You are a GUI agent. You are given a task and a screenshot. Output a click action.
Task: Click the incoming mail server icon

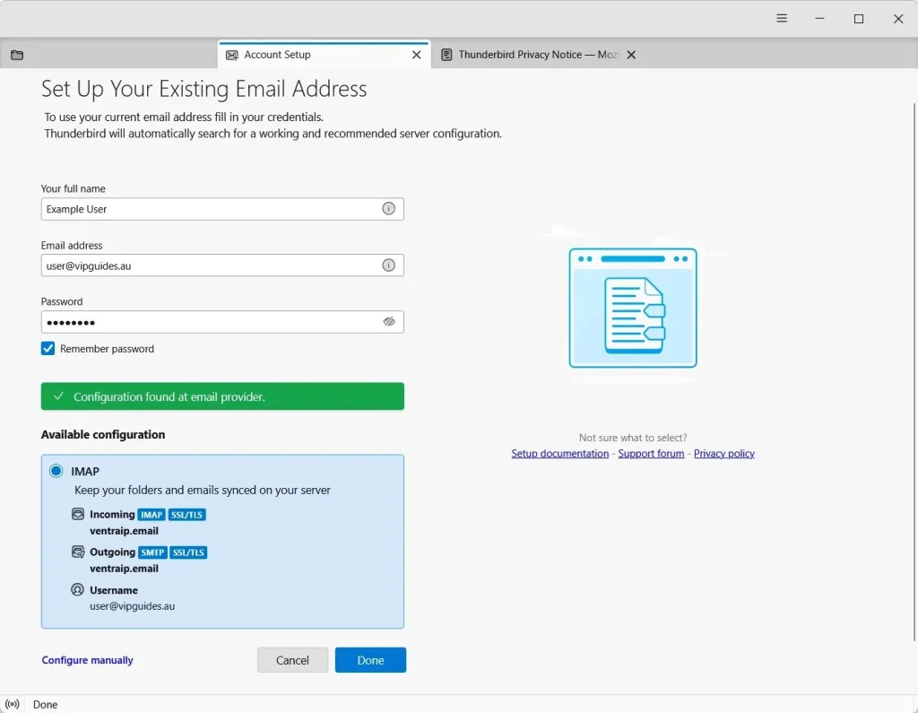pos(76,514)
